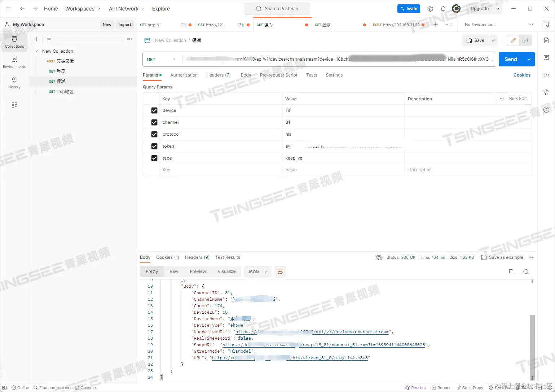The image size is (555, 392).
Task: Create new collection with plus icon
Action: click(x=36, y=39)
